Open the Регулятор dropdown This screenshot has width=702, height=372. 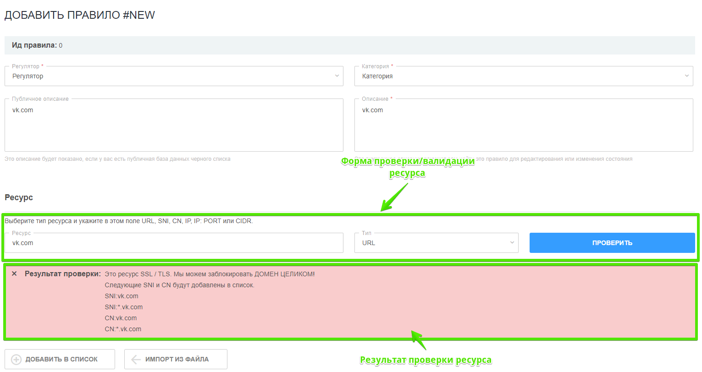174,76
